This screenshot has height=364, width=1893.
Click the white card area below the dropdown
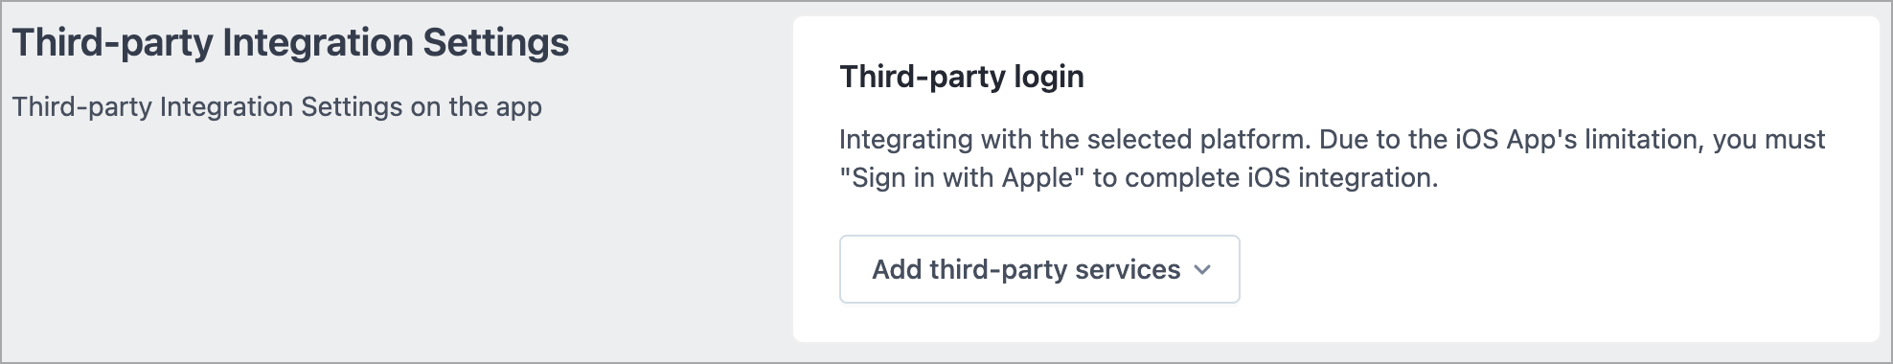[x=1335, y=322]
